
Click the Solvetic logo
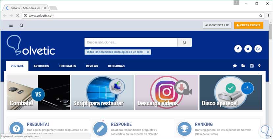(31, 45)
